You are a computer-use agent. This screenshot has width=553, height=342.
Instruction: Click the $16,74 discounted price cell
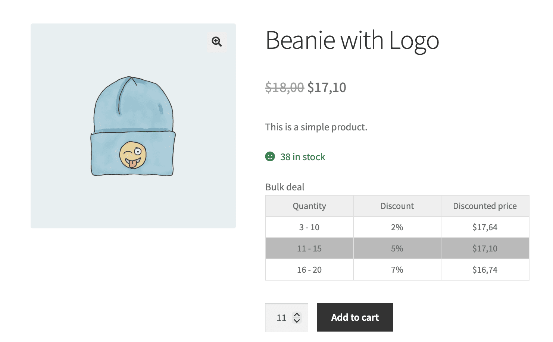point(485,270)
